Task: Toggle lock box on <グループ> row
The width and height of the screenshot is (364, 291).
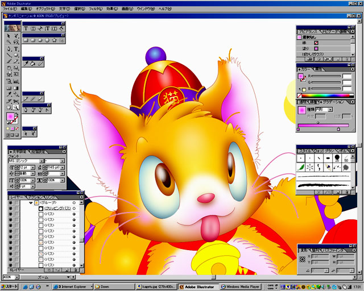Action: pos(16,203)
